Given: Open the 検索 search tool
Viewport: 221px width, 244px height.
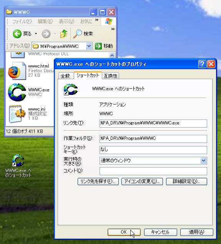Looking at the screenshot, I should (83, 33).
